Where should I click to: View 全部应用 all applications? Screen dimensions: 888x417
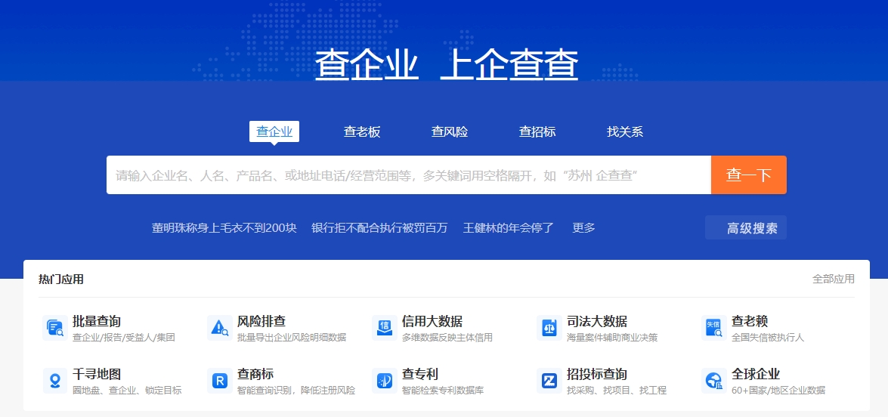pos(834,279)
